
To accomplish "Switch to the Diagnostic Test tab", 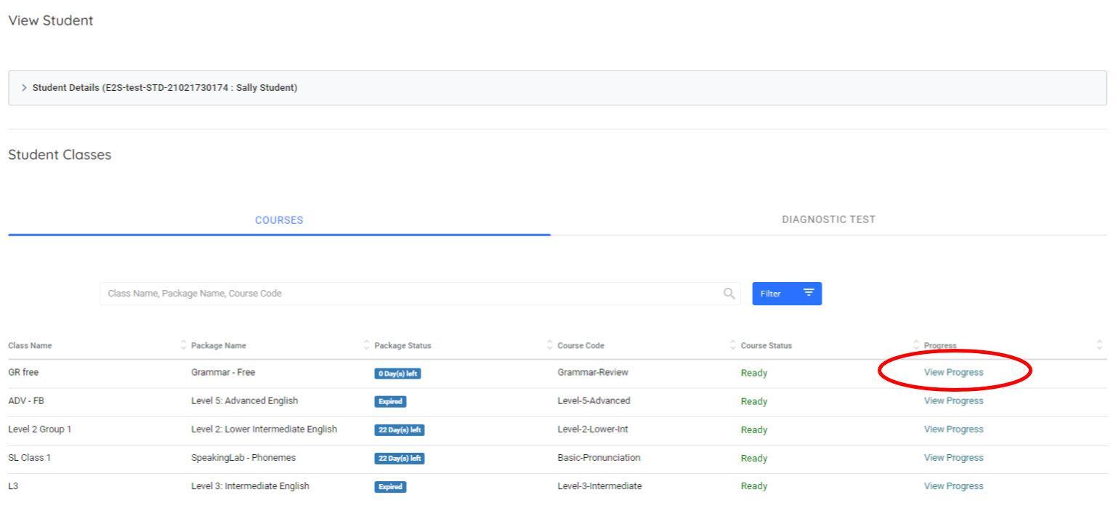I will point(828,219).
